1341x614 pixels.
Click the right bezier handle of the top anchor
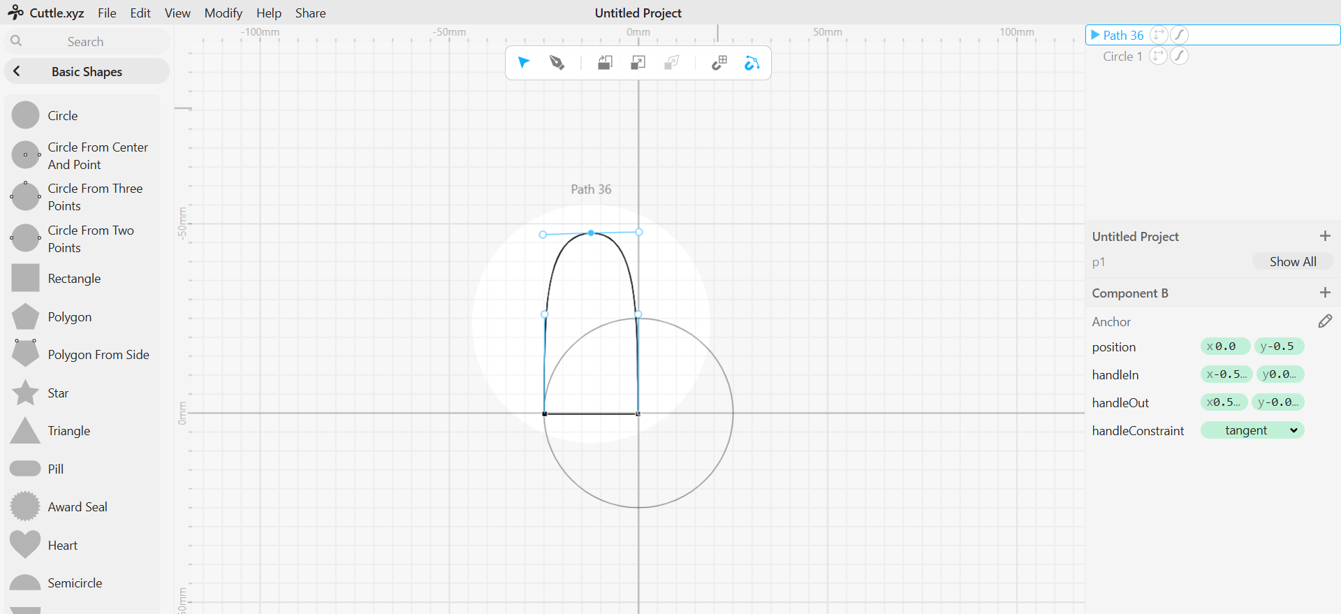639,232
